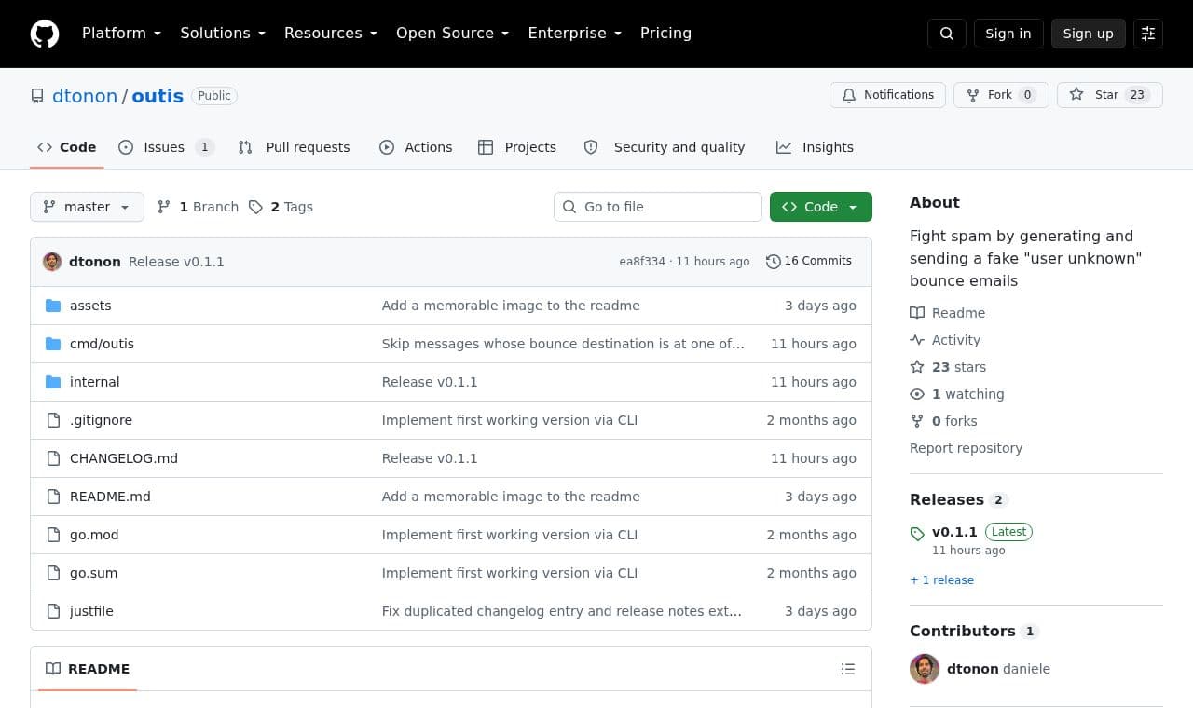Click the Sign in button
Viewport: 1193px width, 708px height.
pos(1008,34)
